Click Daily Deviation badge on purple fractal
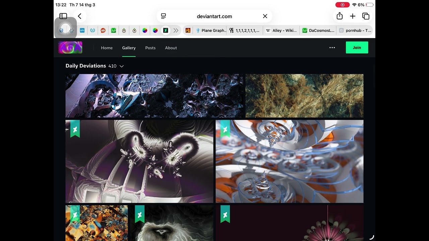 [75, 129]
